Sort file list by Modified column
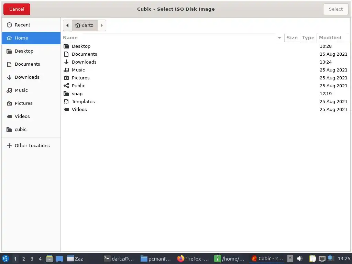Viewport: 352px width, 264px height. tap(333, 38)
